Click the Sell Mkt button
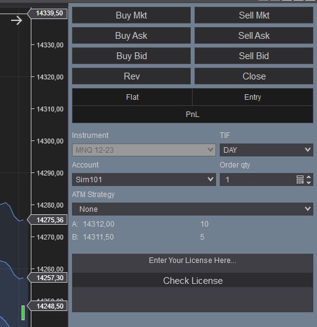This screenshot has width=317, height=327. click(x=254, y=15)
